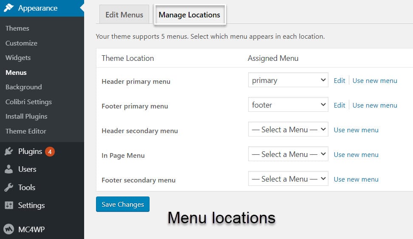Click the MC4WP logo icon
The image size is (413, 239).
point(8,229)
